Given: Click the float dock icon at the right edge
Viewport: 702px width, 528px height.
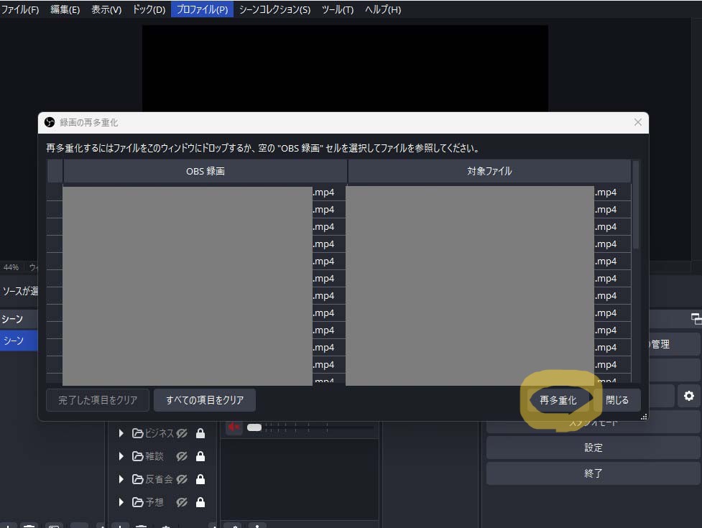Looking at the screenshot, I should coord(696,318).
